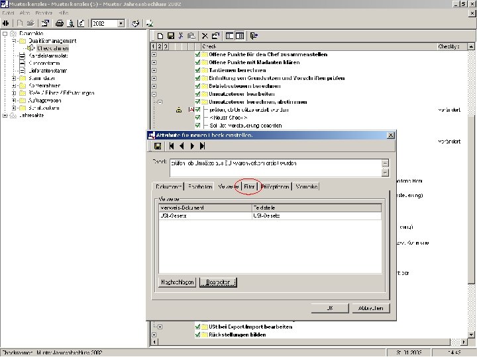Click the printer icon in main toolbar

[60, 23]
